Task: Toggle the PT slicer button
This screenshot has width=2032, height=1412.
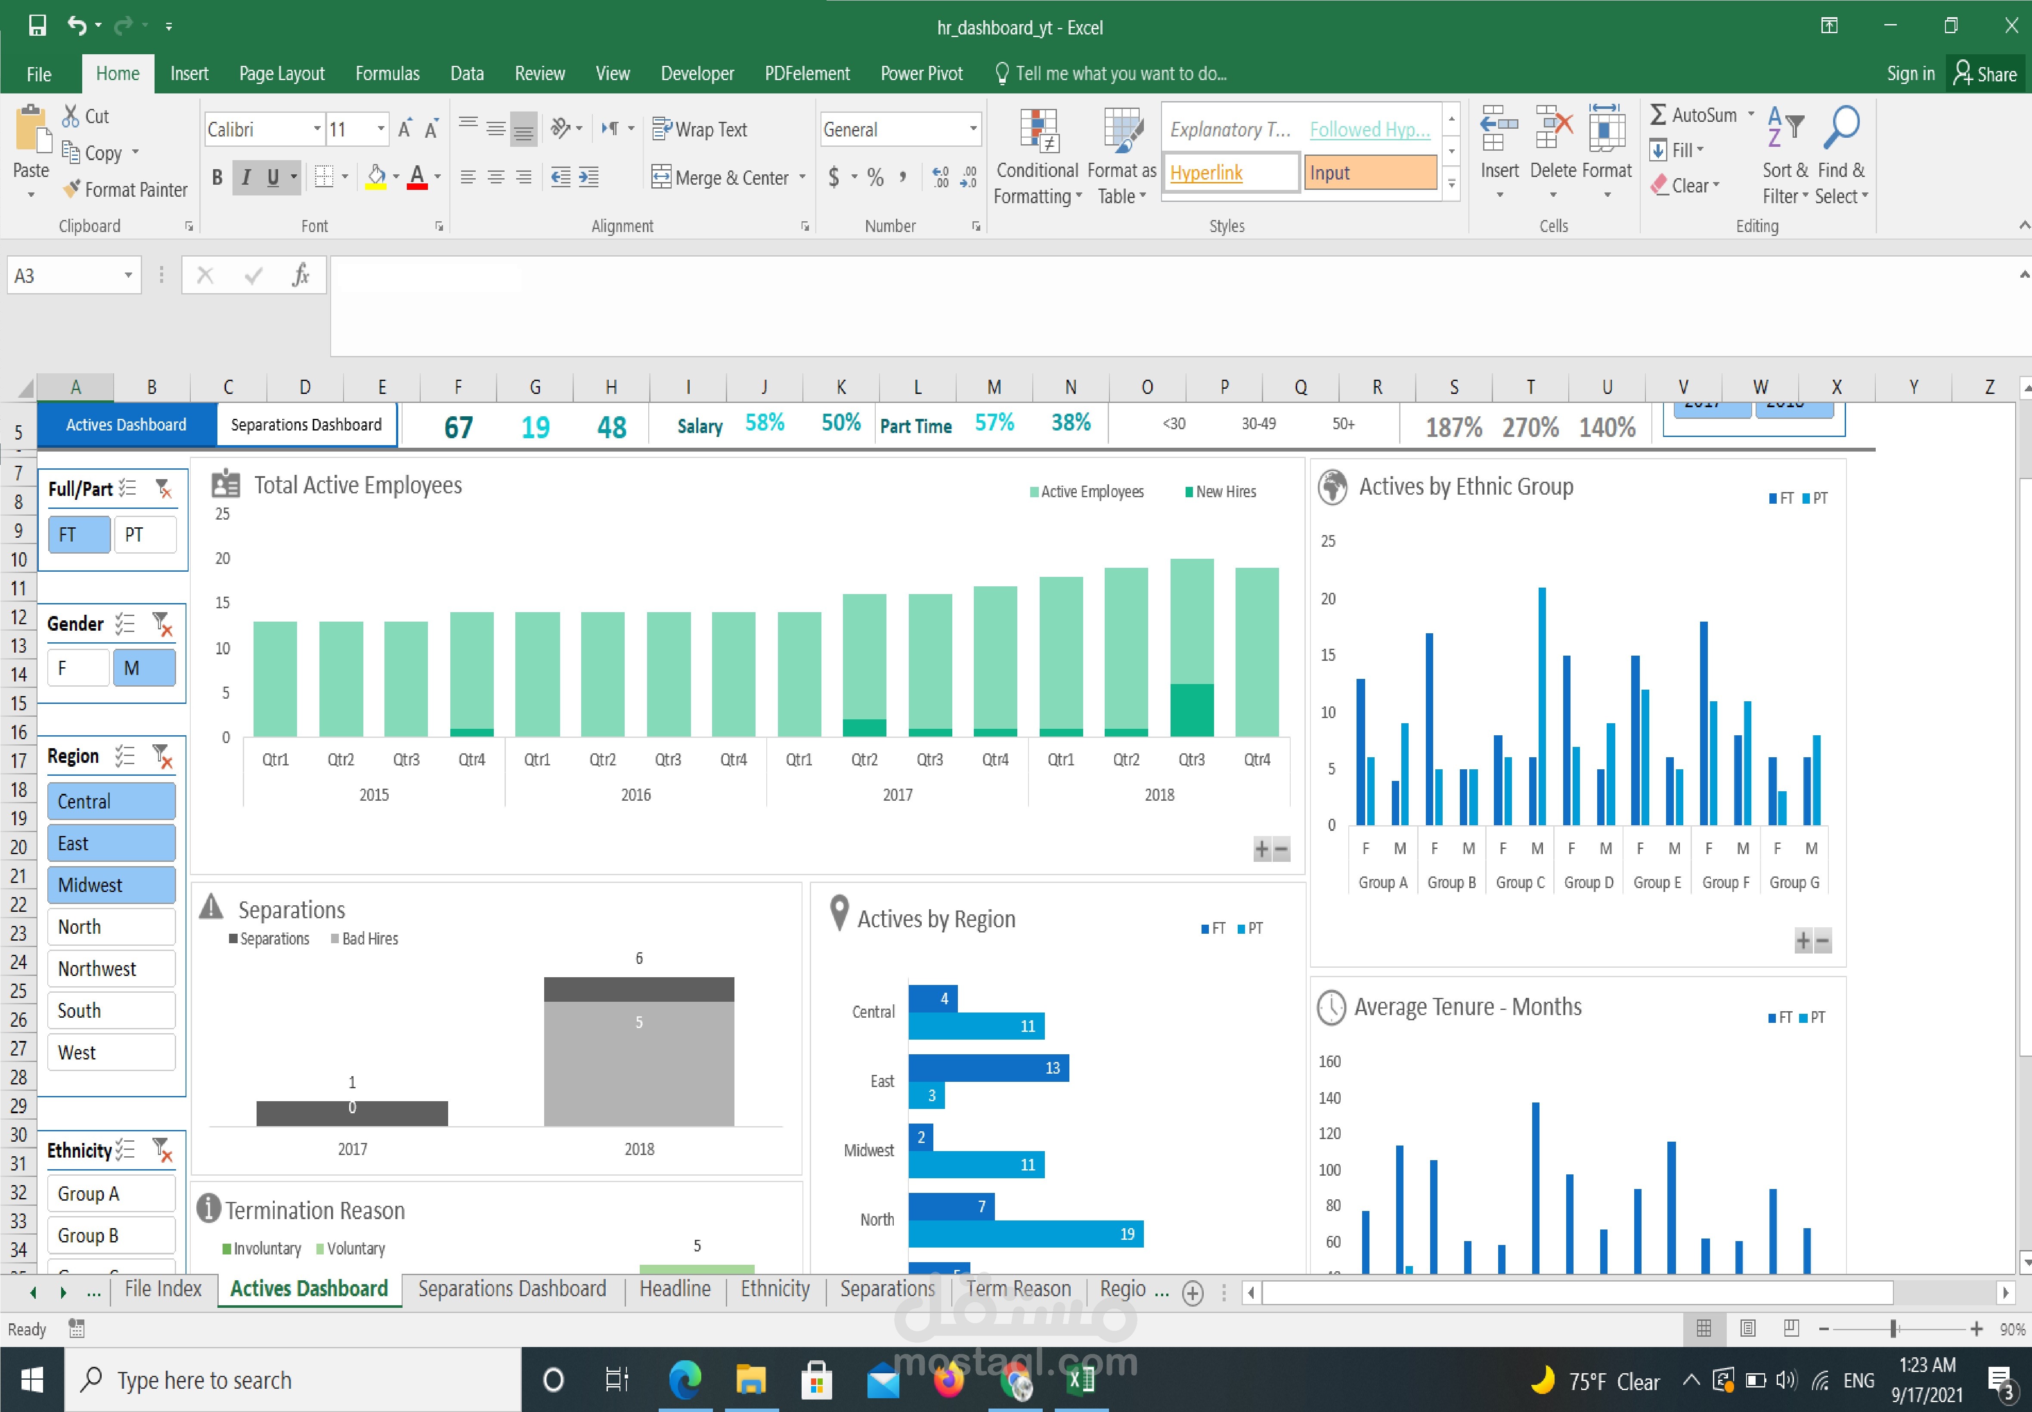Action: click(x=145, y=534)
